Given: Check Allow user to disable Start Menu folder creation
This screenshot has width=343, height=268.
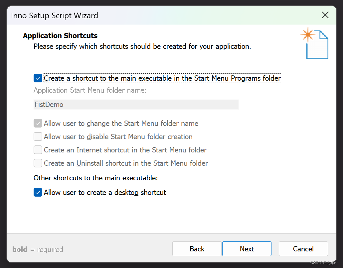Looking at the screenshot, I should click(38, 136).
